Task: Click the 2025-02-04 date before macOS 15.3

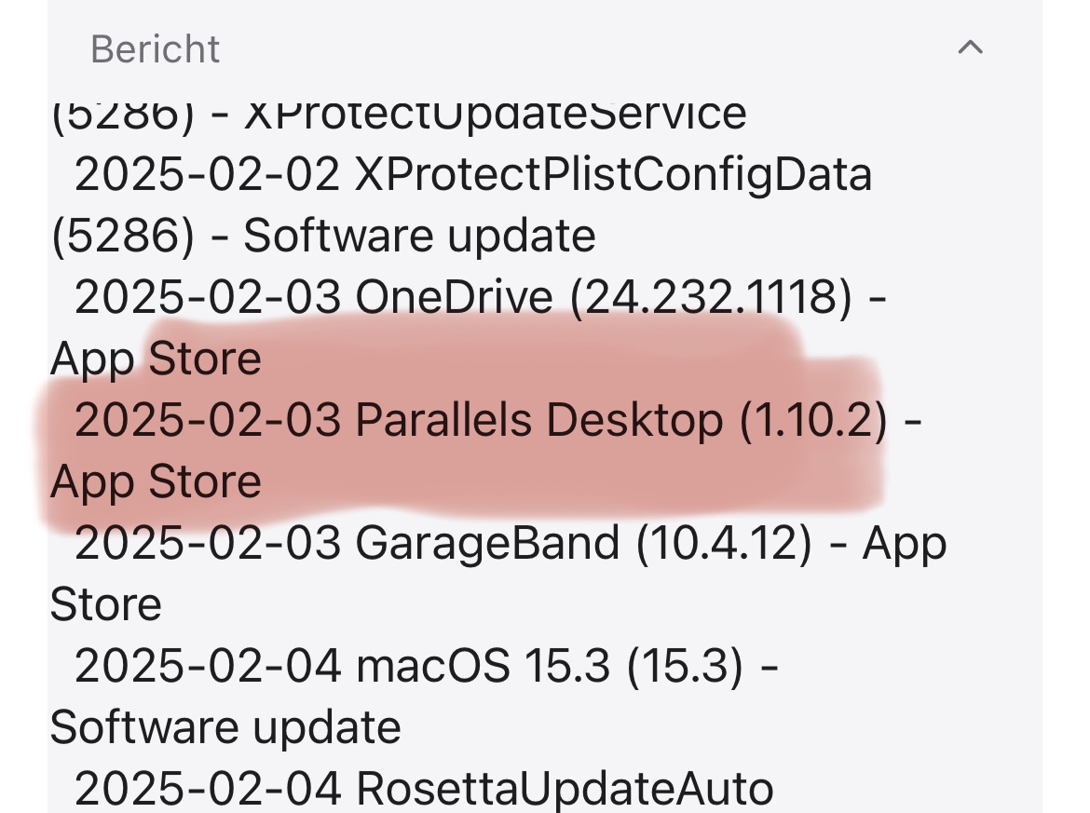Action: pyautogui.click(x=208, y=666)
